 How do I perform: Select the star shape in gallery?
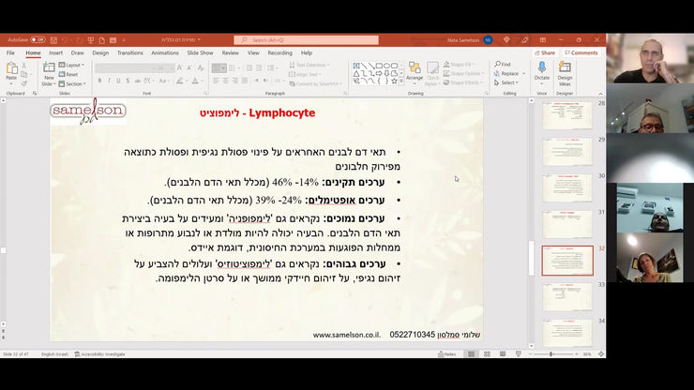click(394, 81)
